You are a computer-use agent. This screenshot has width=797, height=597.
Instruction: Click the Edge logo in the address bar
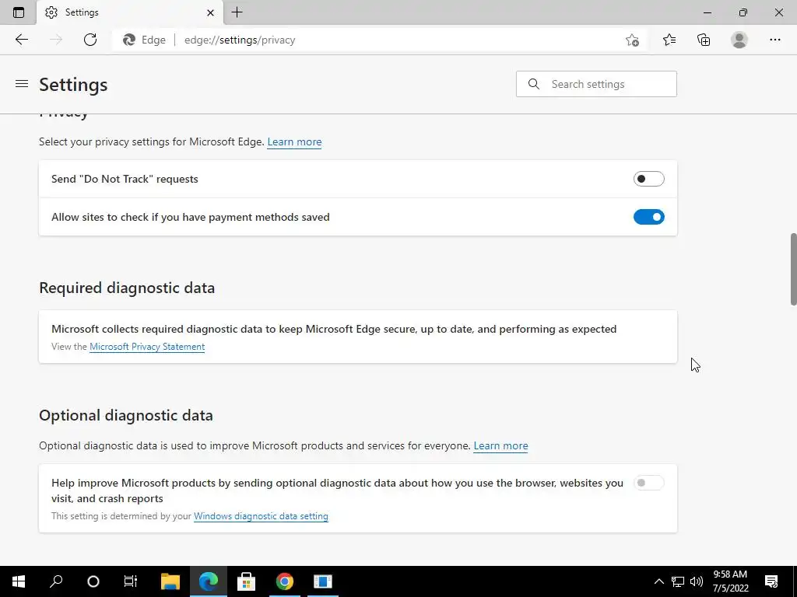(129, 40)
